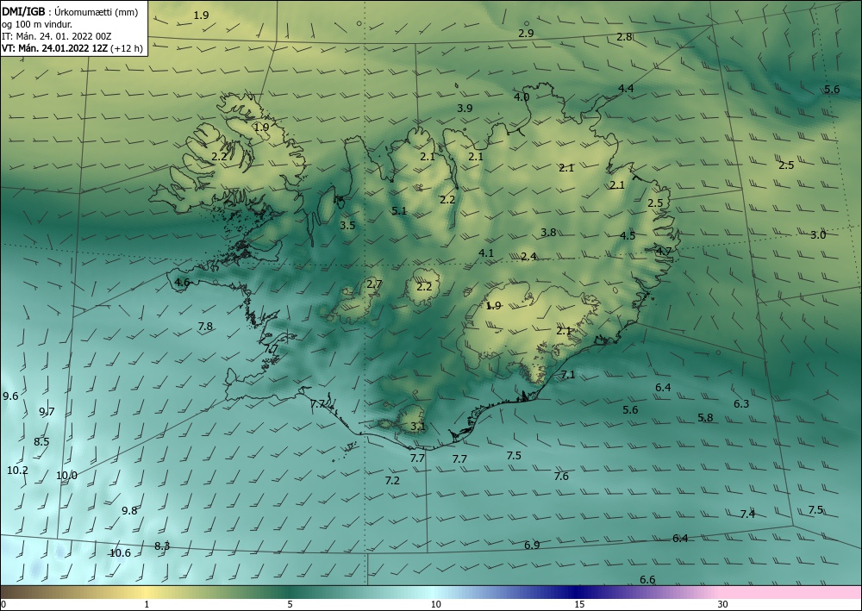
Task: Click the 3.9 value north of Iceland
Action: (465, 108)
